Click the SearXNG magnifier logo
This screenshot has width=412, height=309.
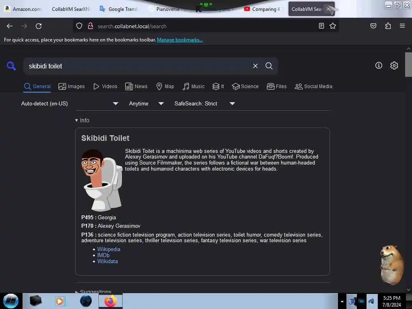[x=11, y=66]
